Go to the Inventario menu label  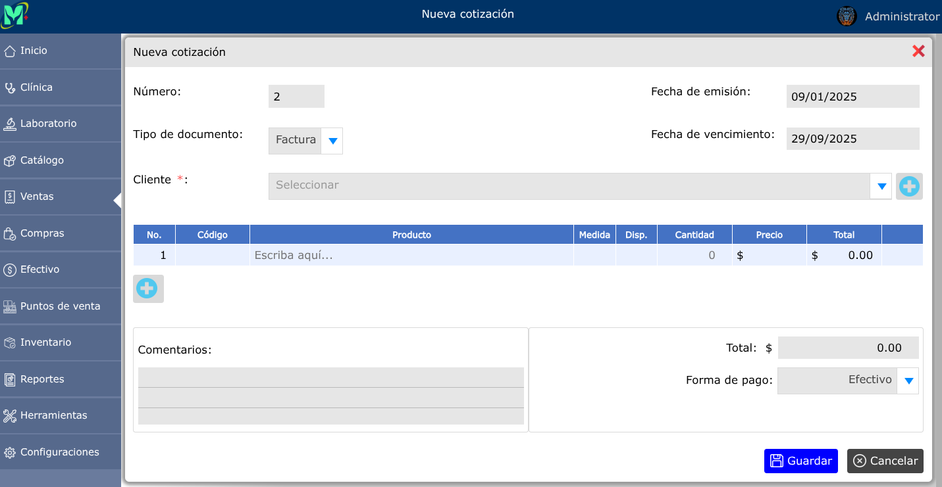click(45, 342)
